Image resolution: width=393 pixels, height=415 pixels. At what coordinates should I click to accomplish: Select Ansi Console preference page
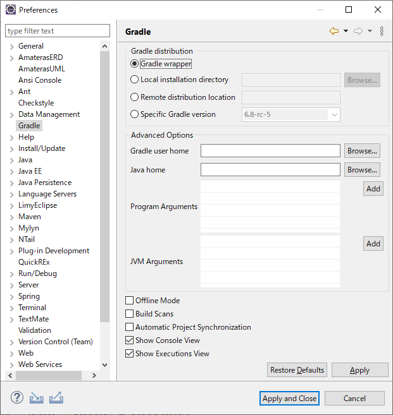click(40, 80)
